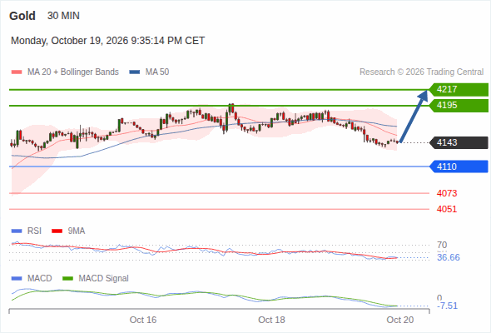Select the 4143 current price tag

tap(459, 143)
